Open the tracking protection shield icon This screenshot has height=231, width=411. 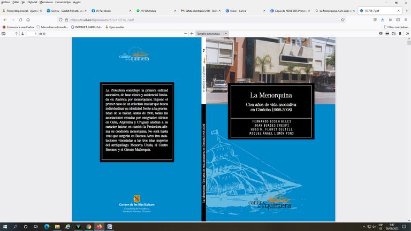click(x=60, y=20)
